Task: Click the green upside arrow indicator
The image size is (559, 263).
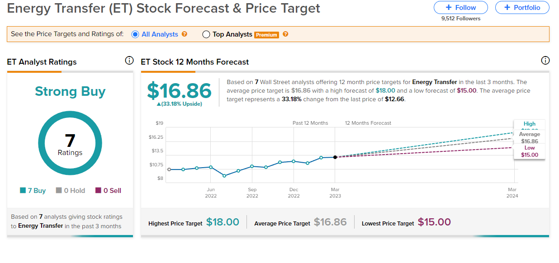Action: pyautogui.click(x=158, y=104)
